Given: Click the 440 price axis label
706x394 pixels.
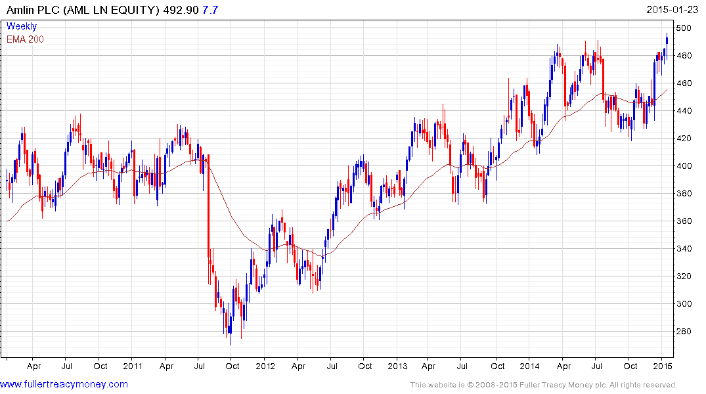Looking at the screenshot, I should 684,111.
